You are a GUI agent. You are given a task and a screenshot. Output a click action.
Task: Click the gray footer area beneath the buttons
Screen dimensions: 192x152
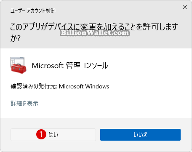[x=96, y=146]
